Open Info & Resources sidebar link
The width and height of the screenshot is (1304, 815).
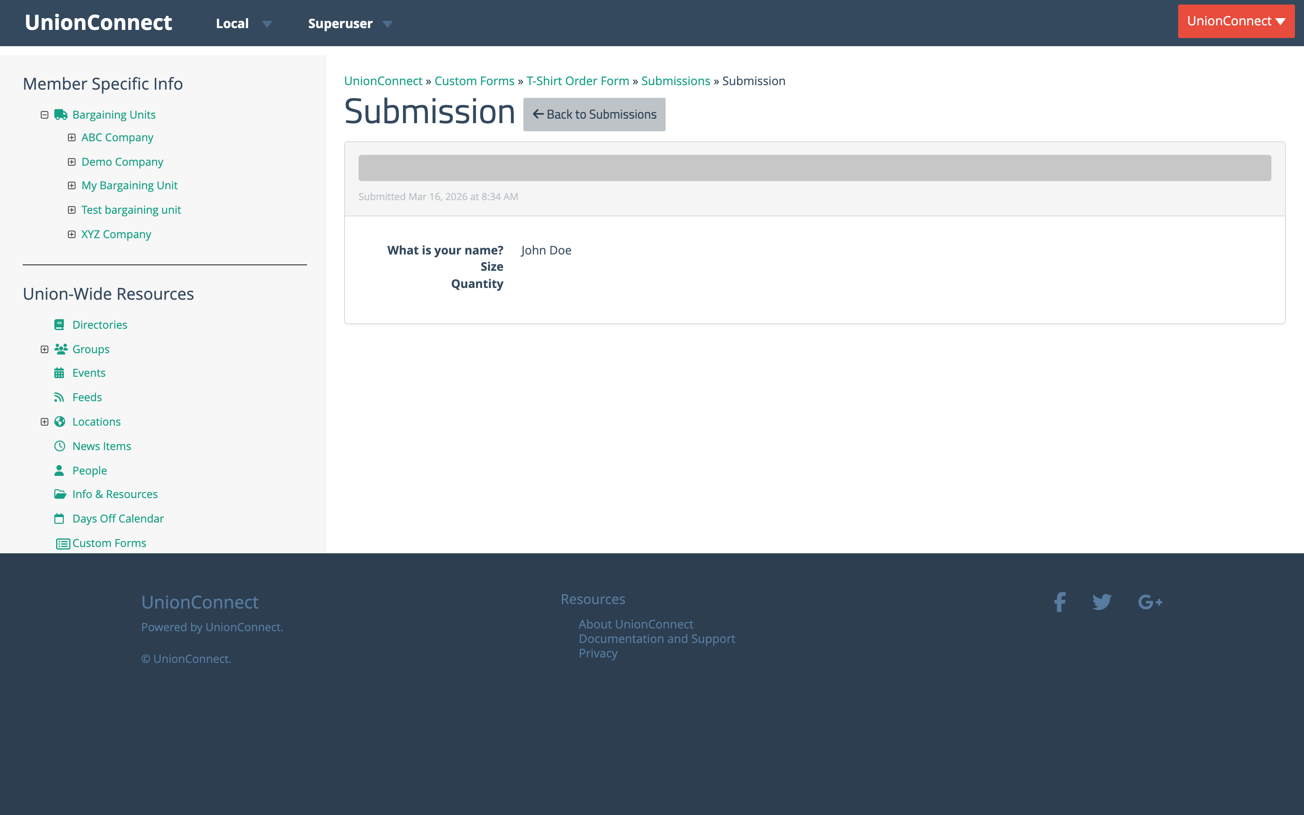(x=115, y=494)
